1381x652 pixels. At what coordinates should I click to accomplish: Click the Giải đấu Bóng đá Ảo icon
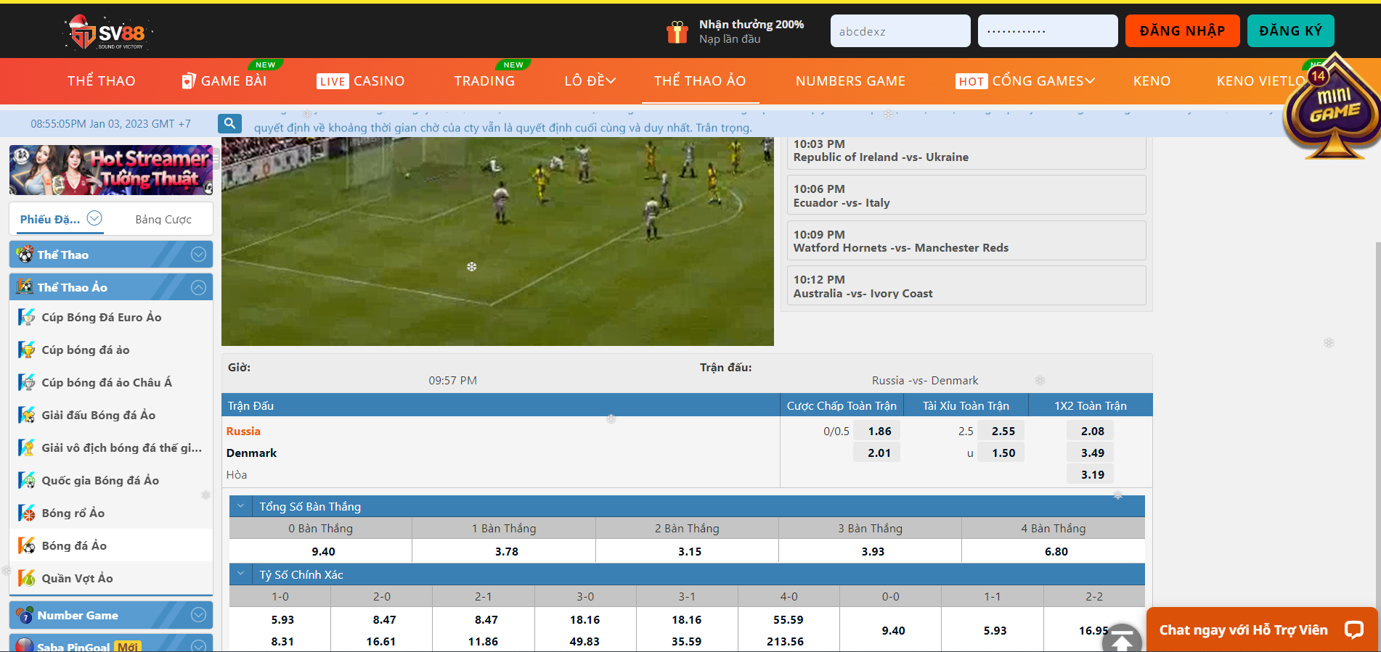(x=27, y=415)
